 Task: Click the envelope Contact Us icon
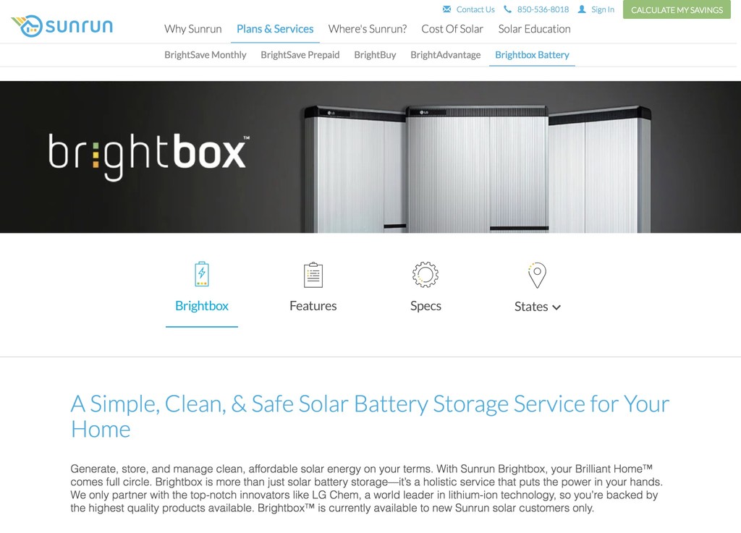(x=446, y=9)
